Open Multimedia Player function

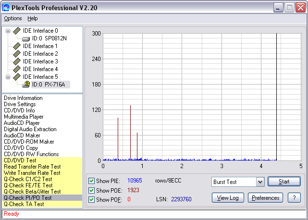[24, 117]
